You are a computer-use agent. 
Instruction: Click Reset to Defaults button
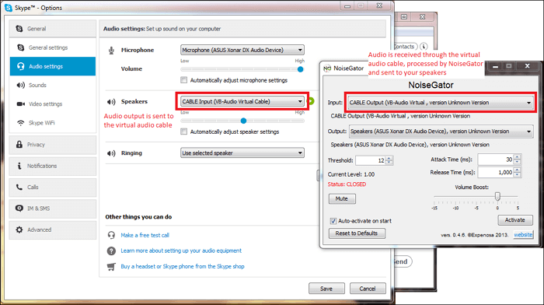(357, 233)
